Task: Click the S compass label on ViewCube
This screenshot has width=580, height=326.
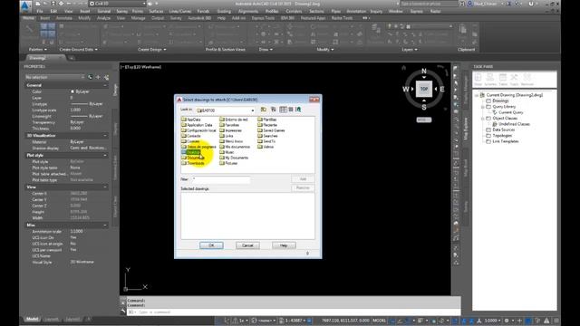Action: click(x=424, y=107)
